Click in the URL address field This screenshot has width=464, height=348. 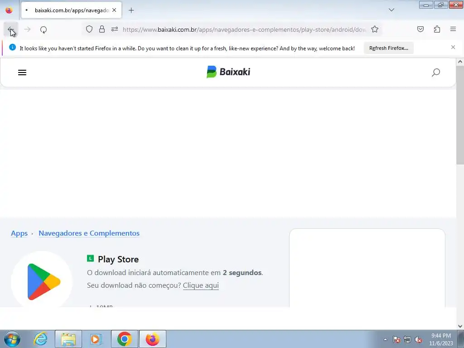[244, 29]
